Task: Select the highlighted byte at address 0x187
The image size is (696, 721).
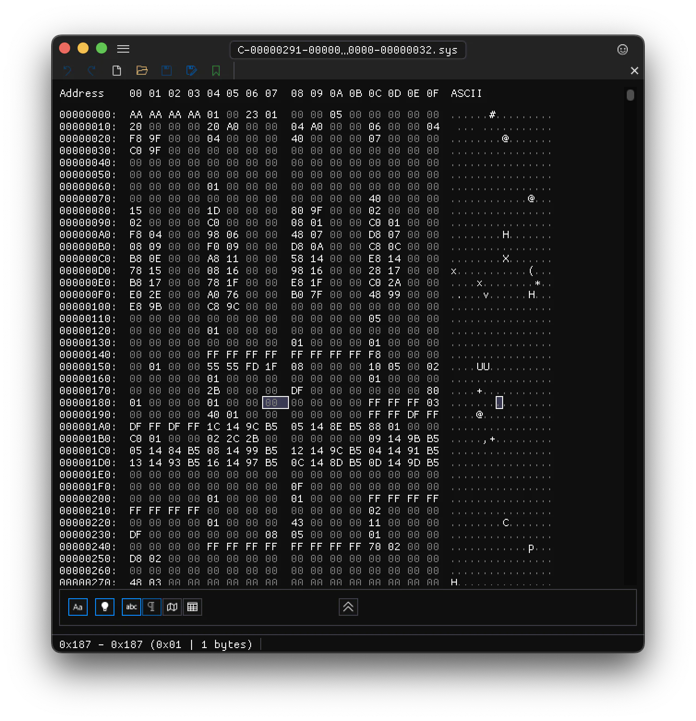Action: [x=276, y=403]
